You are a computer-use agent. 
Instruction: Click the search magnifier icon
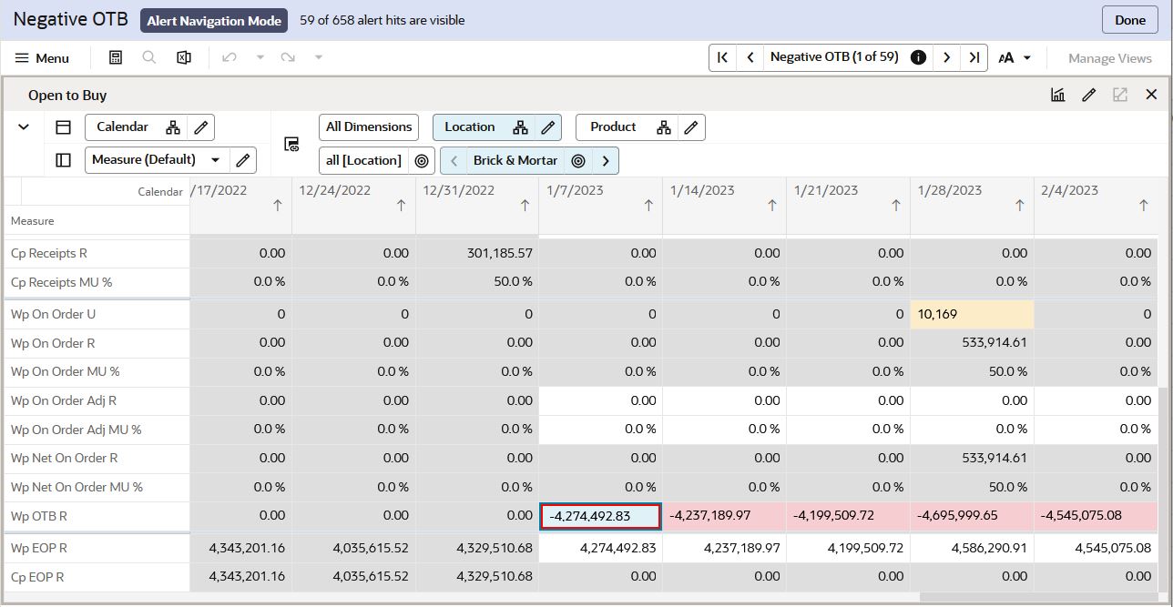point(149,57)
